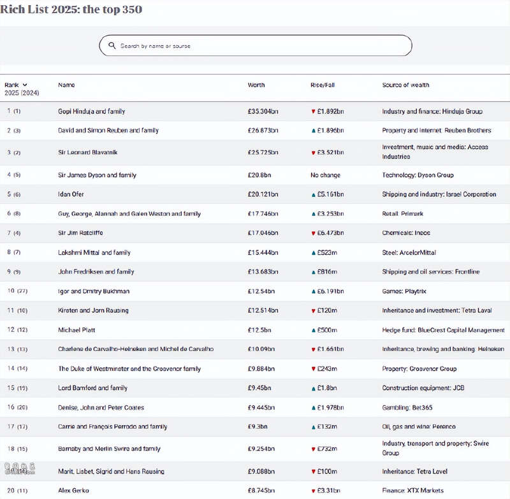Click the 'Alex Gerko' name cell
This screenshot has width=510, height=499.
click(73, 490)
